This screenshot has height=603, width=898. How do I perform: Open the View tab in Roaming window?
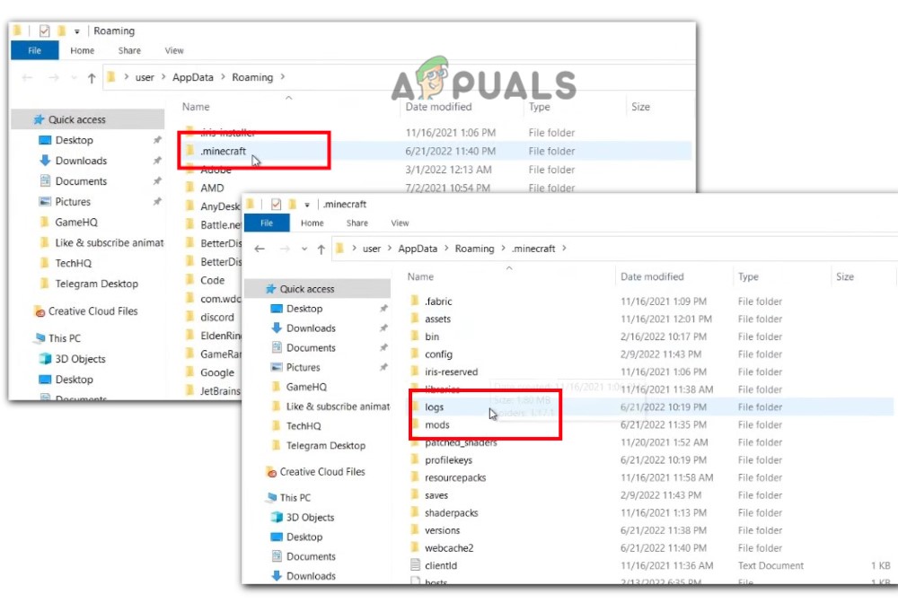pos(174,50)
